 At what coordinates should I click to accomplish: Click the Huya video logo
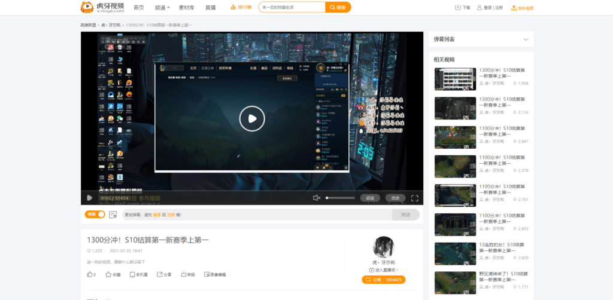point(102,7)
